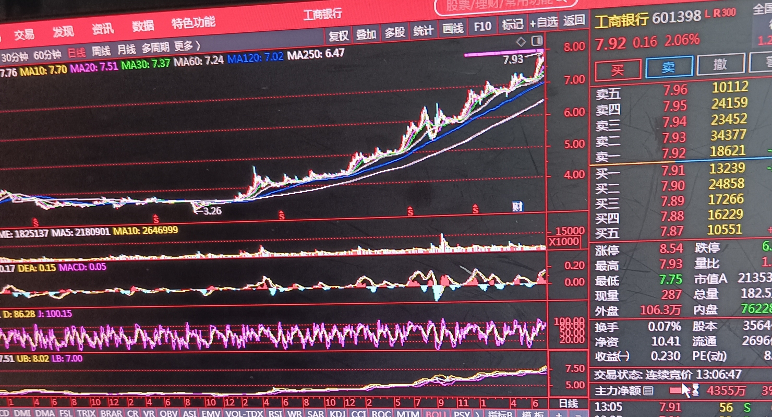Add stock via +自选 button

click(544, 22)
